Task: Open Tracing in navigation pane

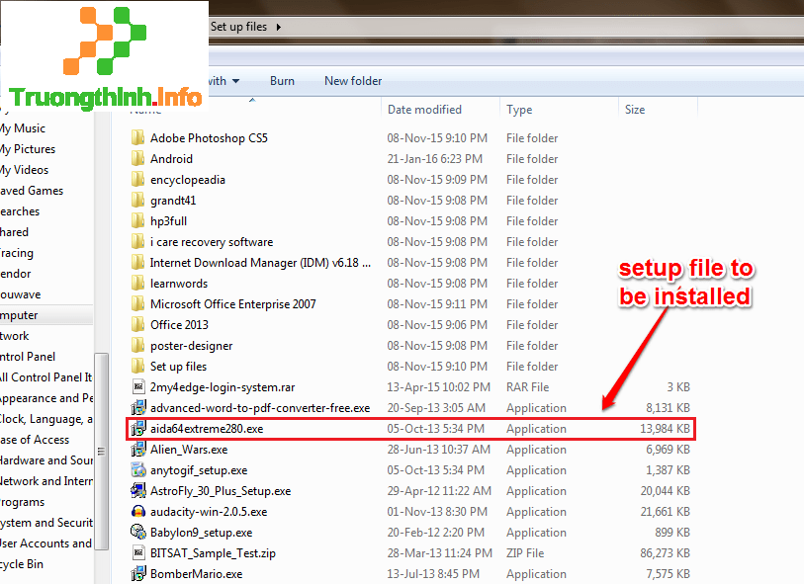Action: click(17, 253)
